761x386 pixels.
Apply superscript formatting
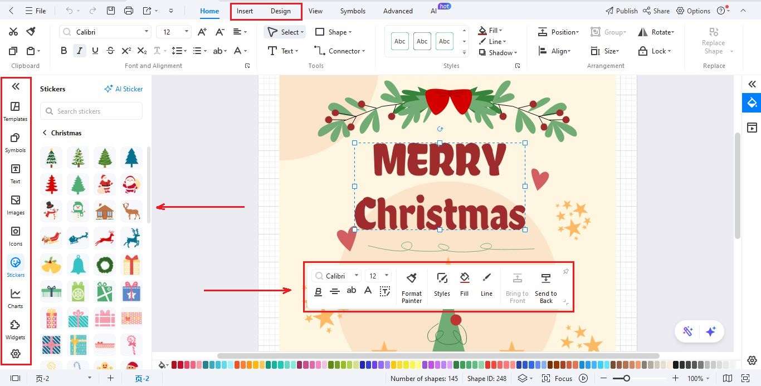pyautogui.click(x=126, y=51)
